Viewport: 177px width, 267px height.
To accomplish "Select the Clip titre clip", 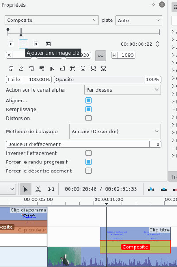I will tap(135, 234).
